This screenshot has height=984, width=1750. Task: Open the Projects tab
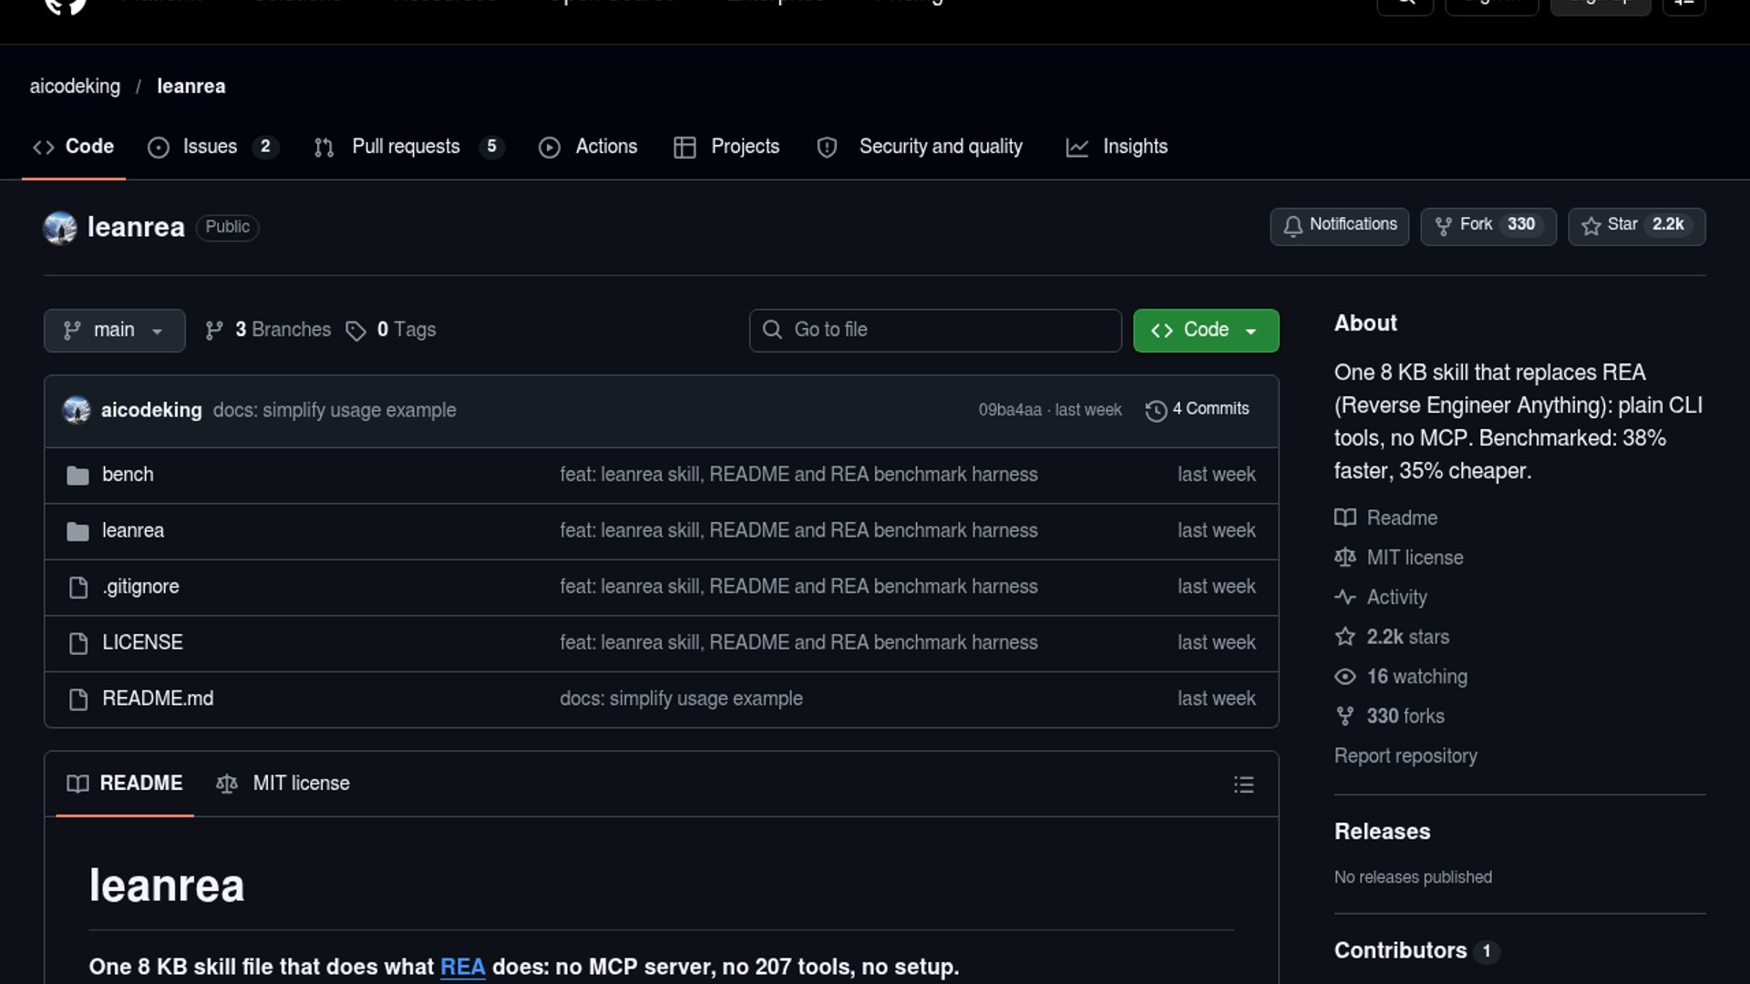pos(726,147)
